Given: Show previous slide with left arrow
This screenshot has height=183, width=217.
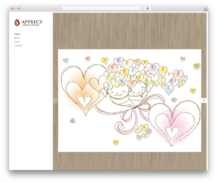Looking at the screenshot, I should coord(56,100).
